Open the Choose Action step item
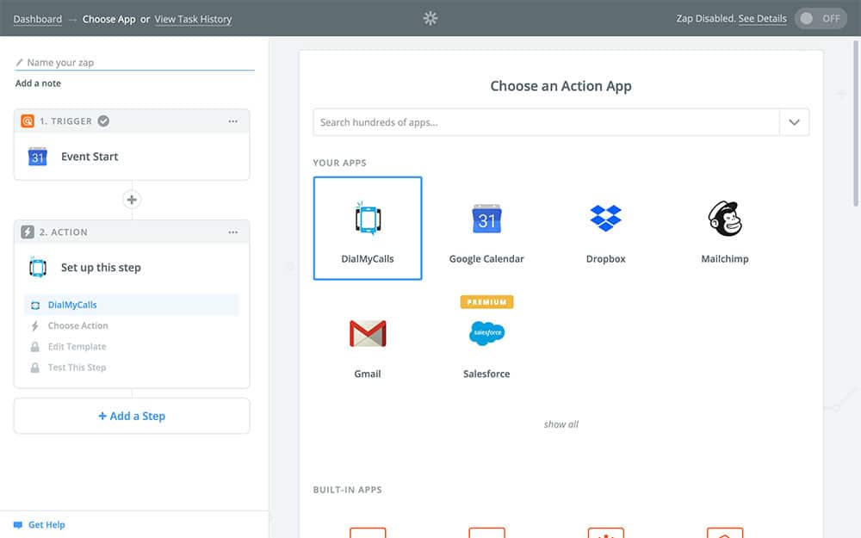The image size is (861, 538). coord(77,326)
